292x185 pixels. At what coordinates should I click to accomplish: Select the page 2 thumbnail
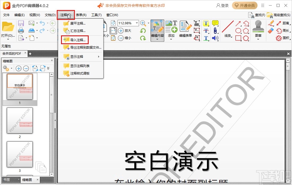20,120
